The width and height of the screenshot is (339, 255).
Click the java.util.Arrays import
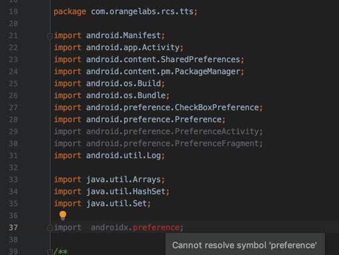coord(109,180)
